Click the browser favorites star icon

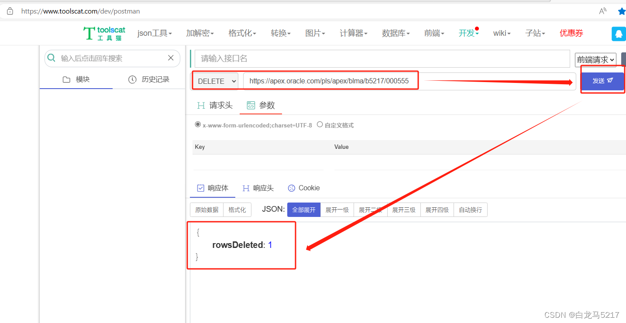pyautogui.click(x=622, y=11)
